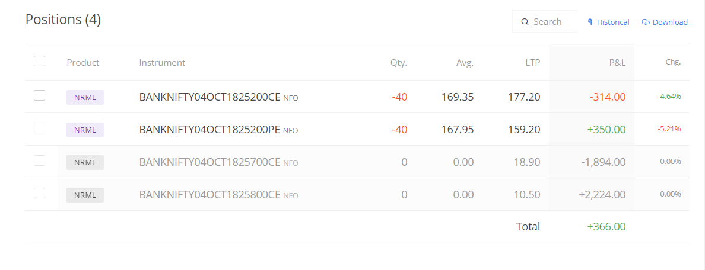This screenshot has width=705, height=270.
Task: Toggle the select-all header checkbox
Action: point(40,61)
